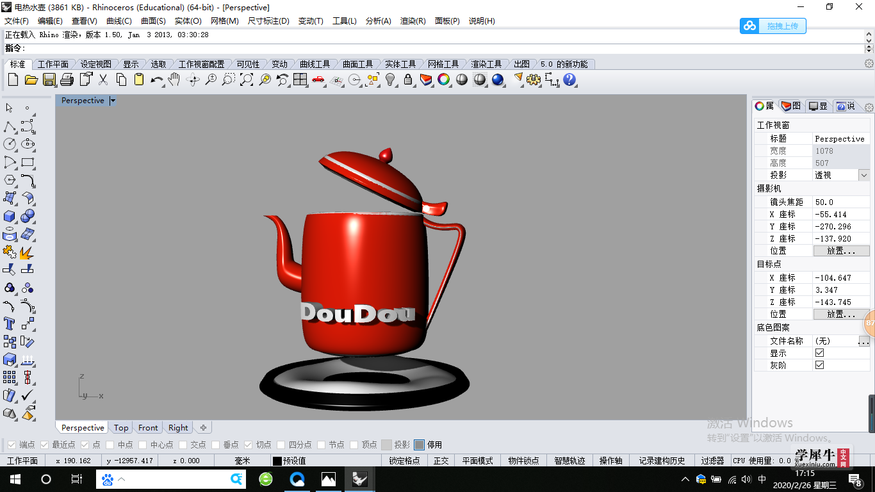Open the 曲面(S) menu
The image size is (875, 492).
[153, 21]
